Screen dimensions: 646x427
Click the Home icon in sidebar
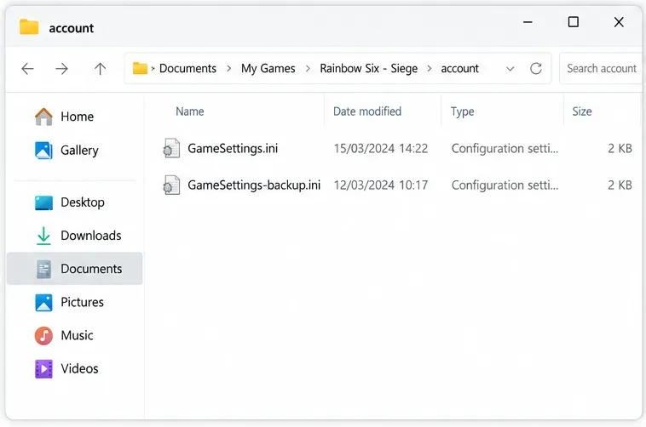43,117
